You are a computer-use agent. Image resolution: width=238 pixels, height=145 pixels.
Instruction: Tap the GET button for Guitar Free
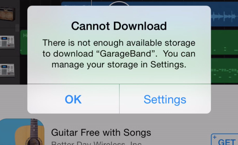225,140
